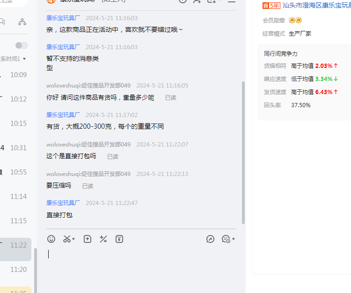Click the 生产厂家 business mode value

[x=300, y=34]
